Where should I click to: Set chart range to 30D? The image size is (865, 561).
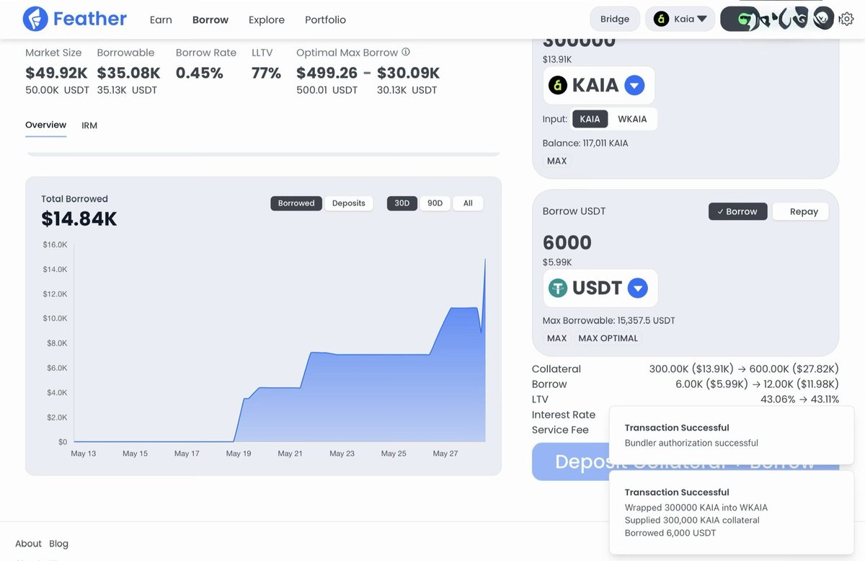point(402,203)
